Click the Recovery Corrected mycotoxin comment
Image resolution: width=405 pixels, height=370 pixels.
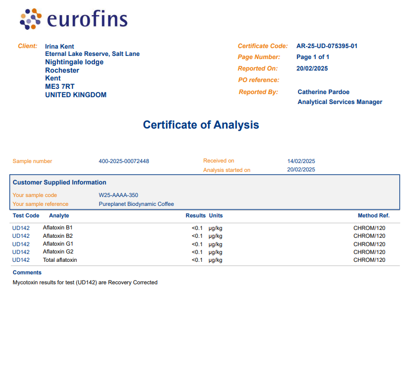[x=85, y=282]
